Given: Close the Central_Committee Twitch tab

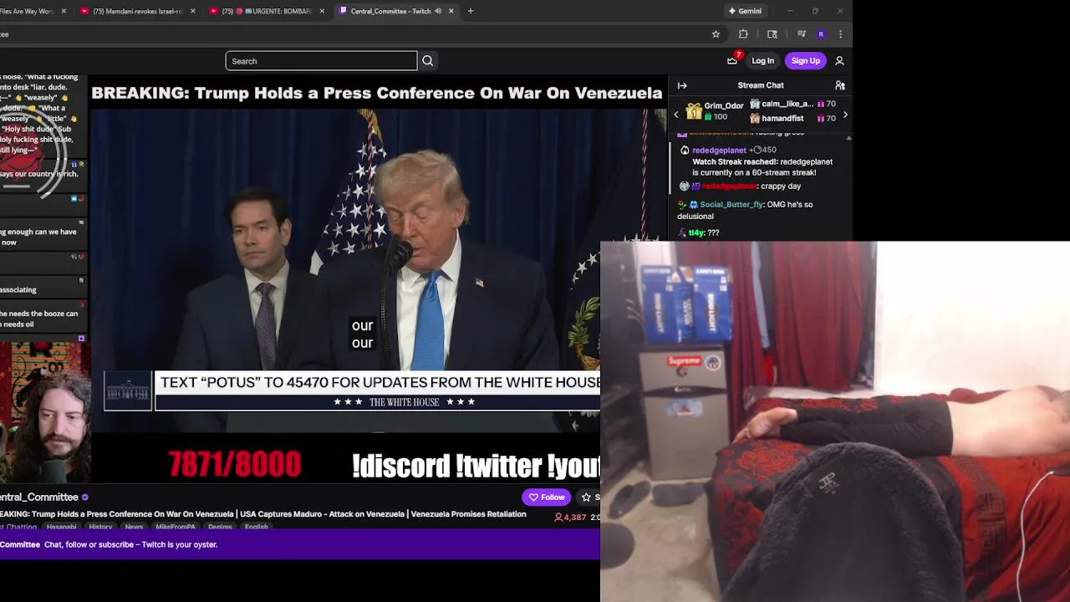Looking at the screenshot, I should point(451,11).
